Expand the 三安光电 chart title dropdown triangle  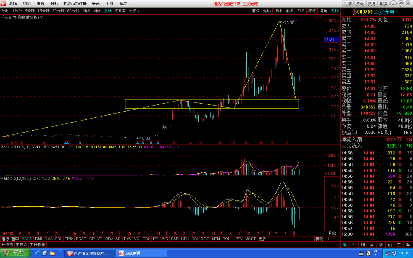(42, 17)
